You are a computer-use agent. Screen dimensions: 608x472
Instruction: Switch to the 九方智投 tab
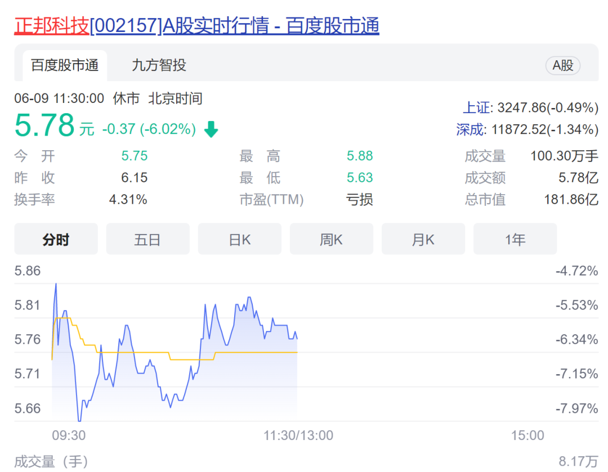point(159,65)
